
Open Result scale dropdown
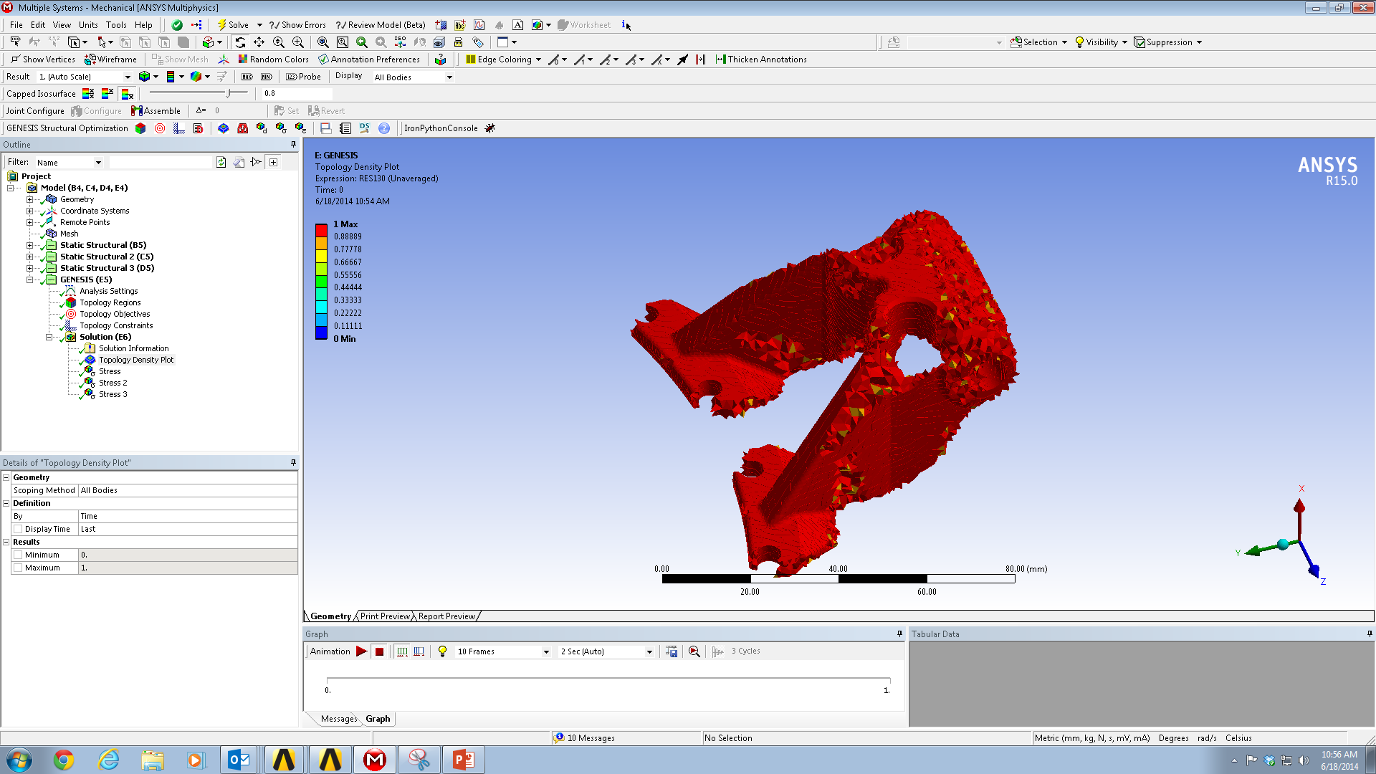point(128,77)
